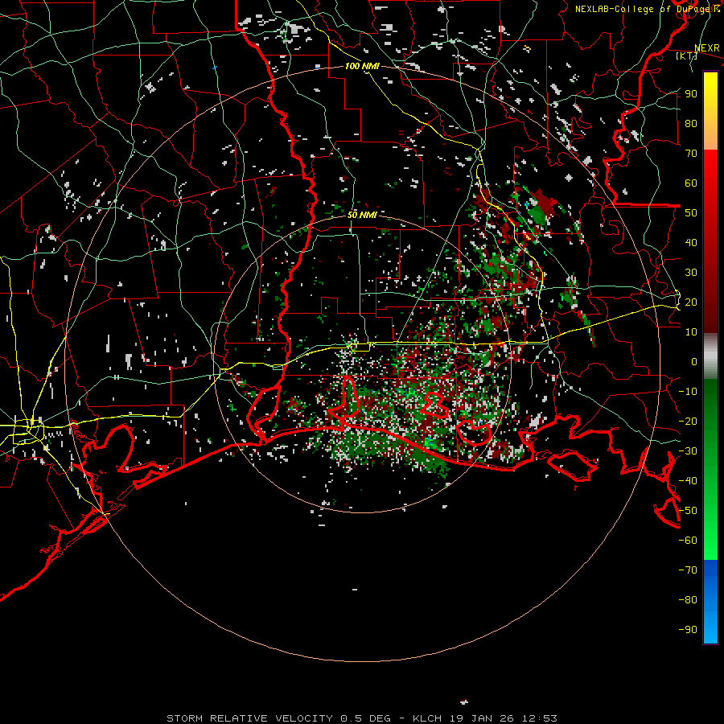This screenshot has height=724, width=724.
Task: Click the -80 value on the velocity scale
Action: tap(688, 600)
